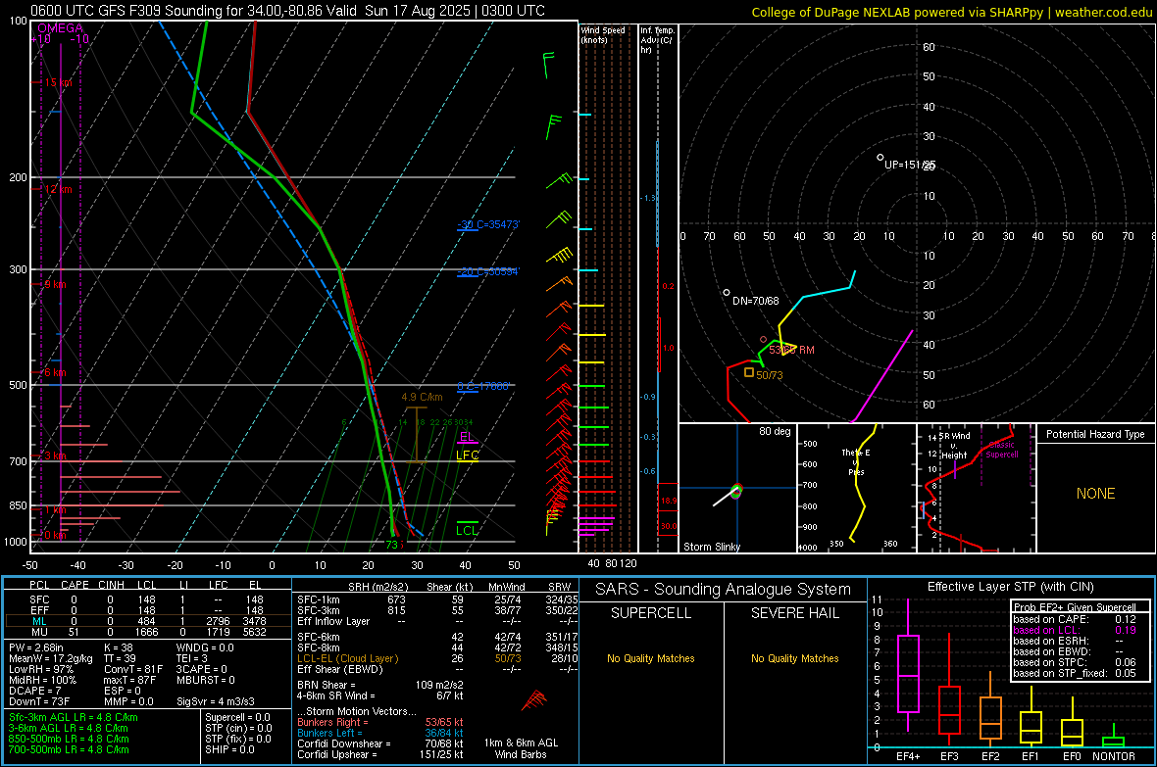Click the 'ConvT = 81F' value

(x=133, y=670)
